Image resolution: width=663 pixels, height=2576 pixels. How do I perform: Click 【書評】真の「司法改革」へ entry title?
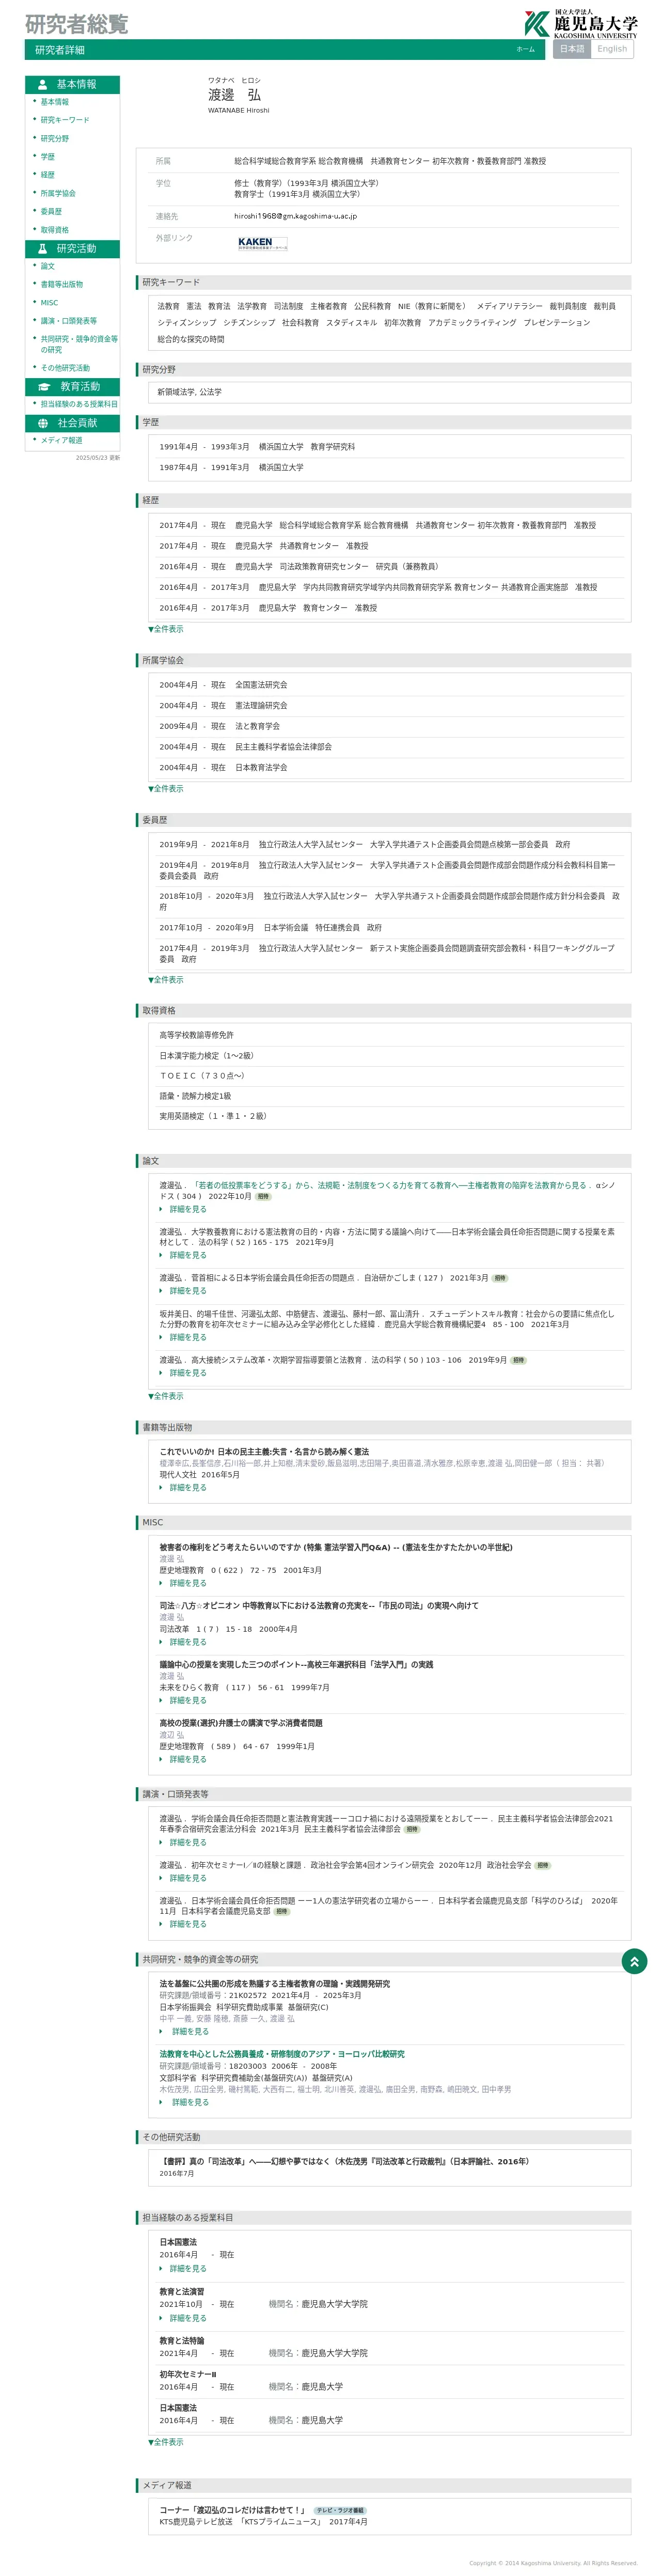coord(344,2161)
